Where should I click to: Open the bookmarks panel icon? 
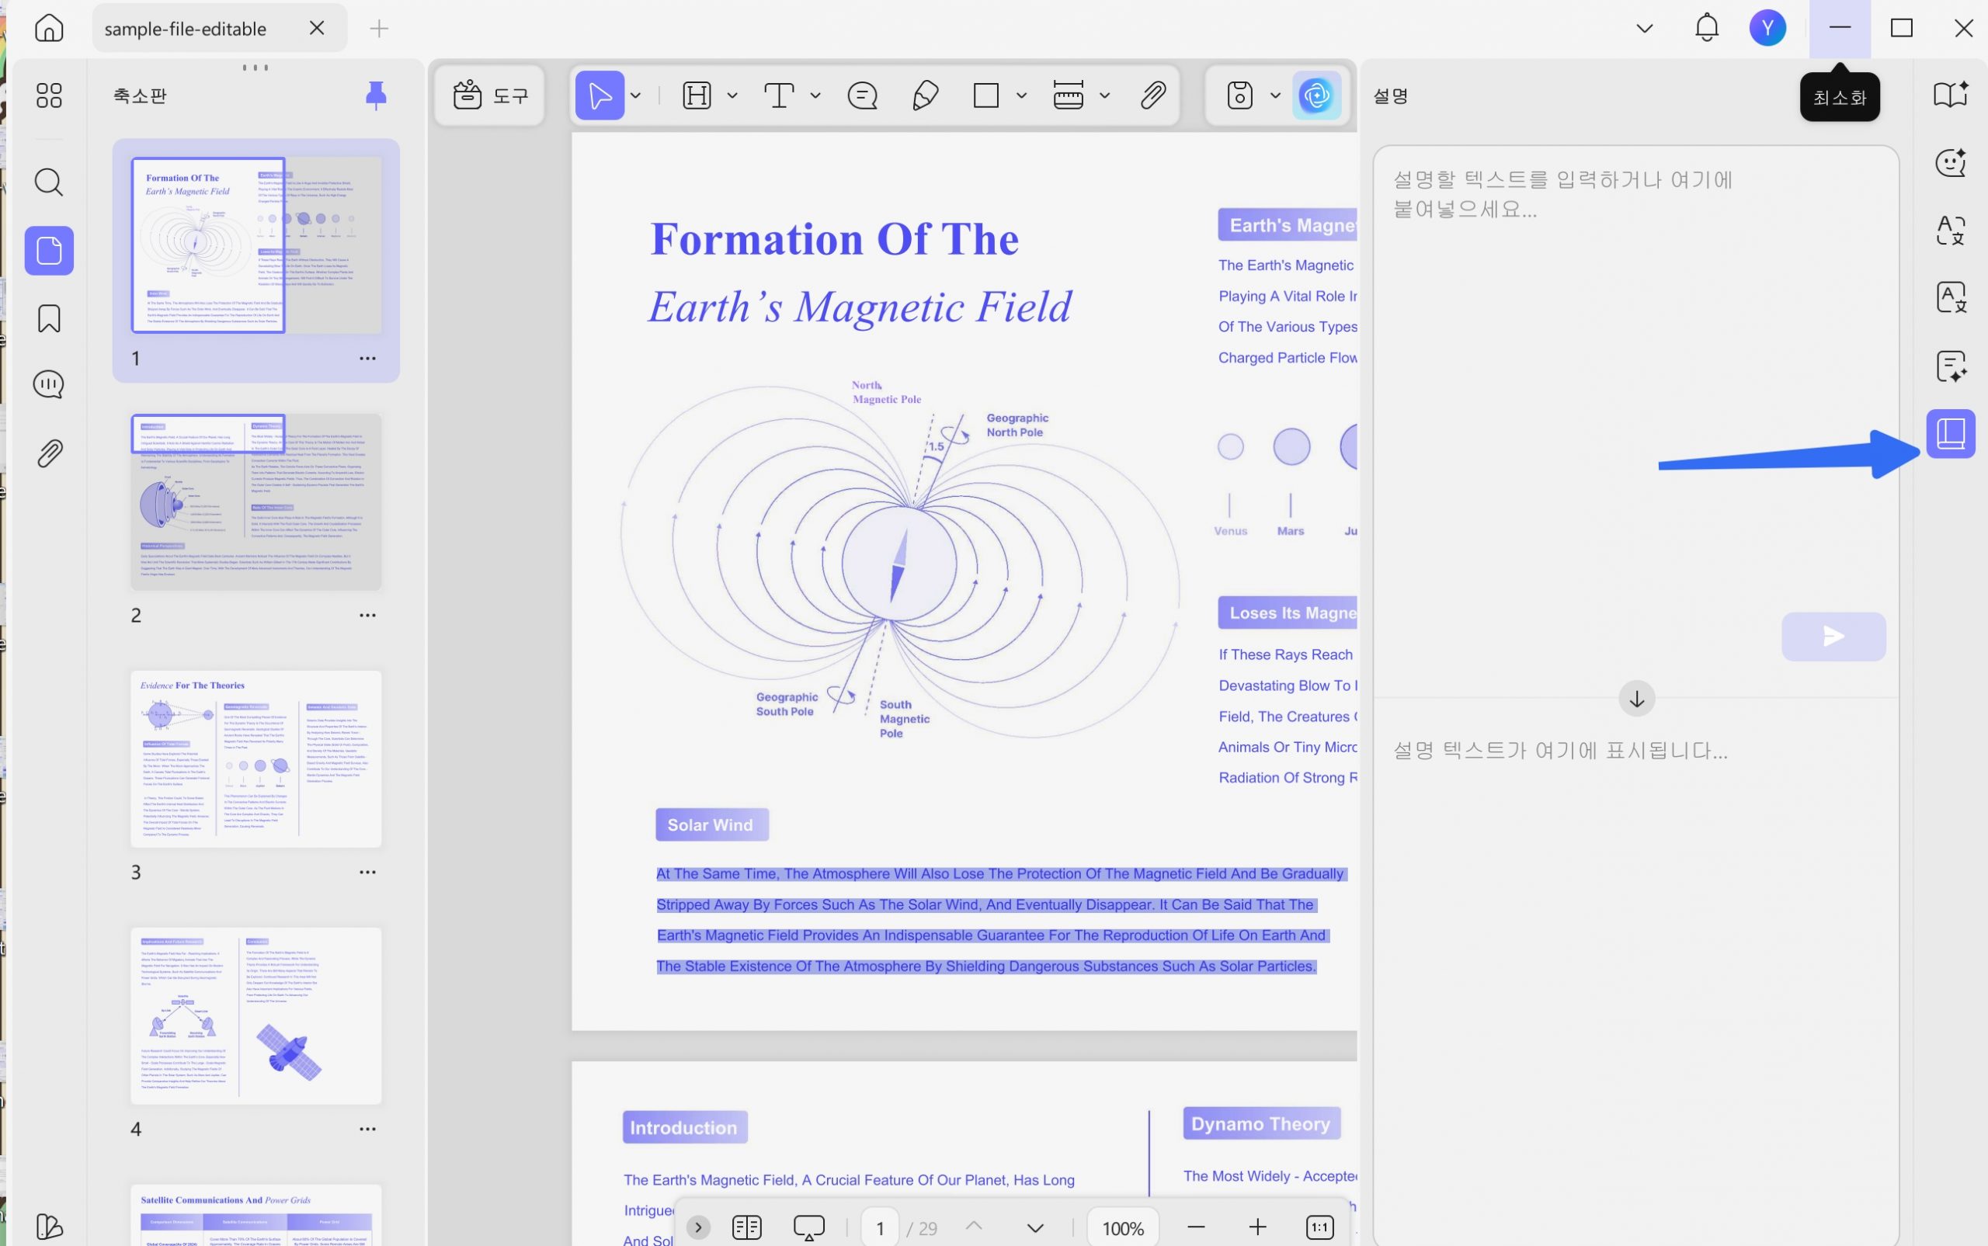point(49,318)
